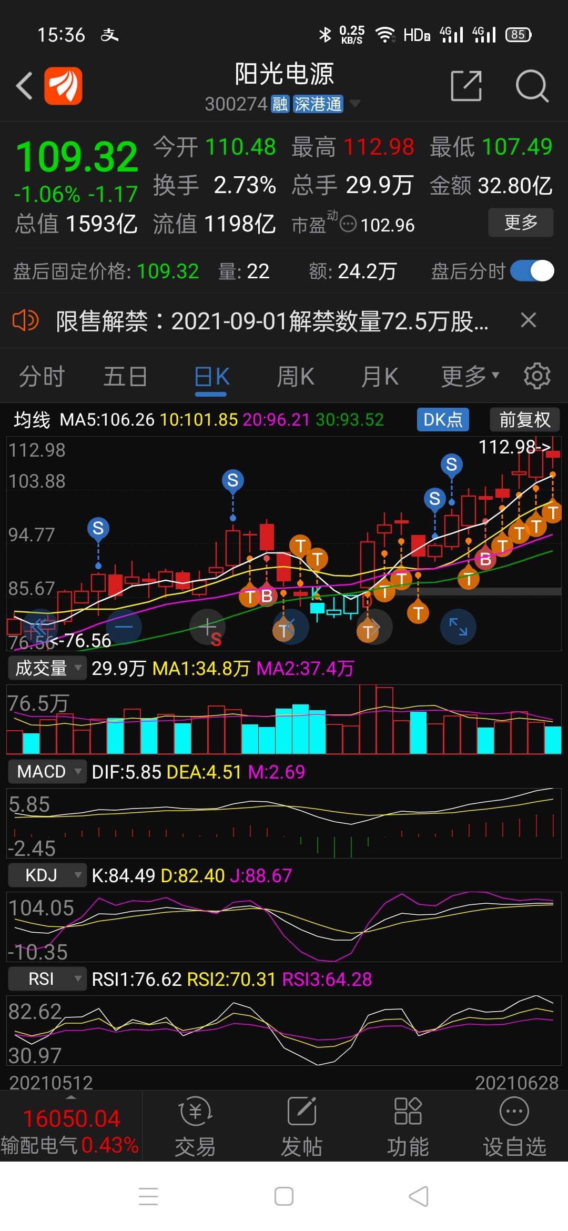Viewport: 568px width, 1231px height.
Task: Toggle the DK点 indicator button
Action: point(443,420)
